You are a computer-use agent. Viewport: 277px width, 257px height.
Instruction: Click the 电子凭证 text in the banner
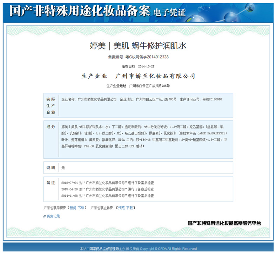coord(169,13)
